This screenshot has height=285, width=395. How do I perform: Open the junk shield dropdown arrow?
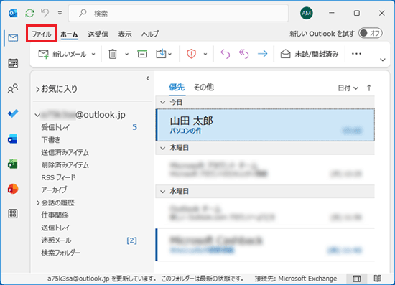(x=205, y=54)
